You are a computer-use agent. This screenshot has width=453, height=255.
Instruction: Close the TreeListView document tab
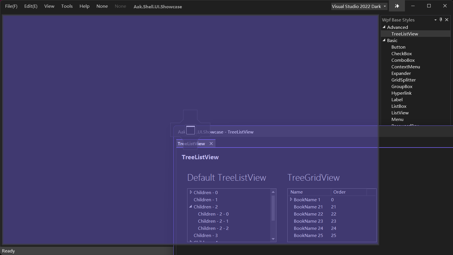tap(211, 144)
